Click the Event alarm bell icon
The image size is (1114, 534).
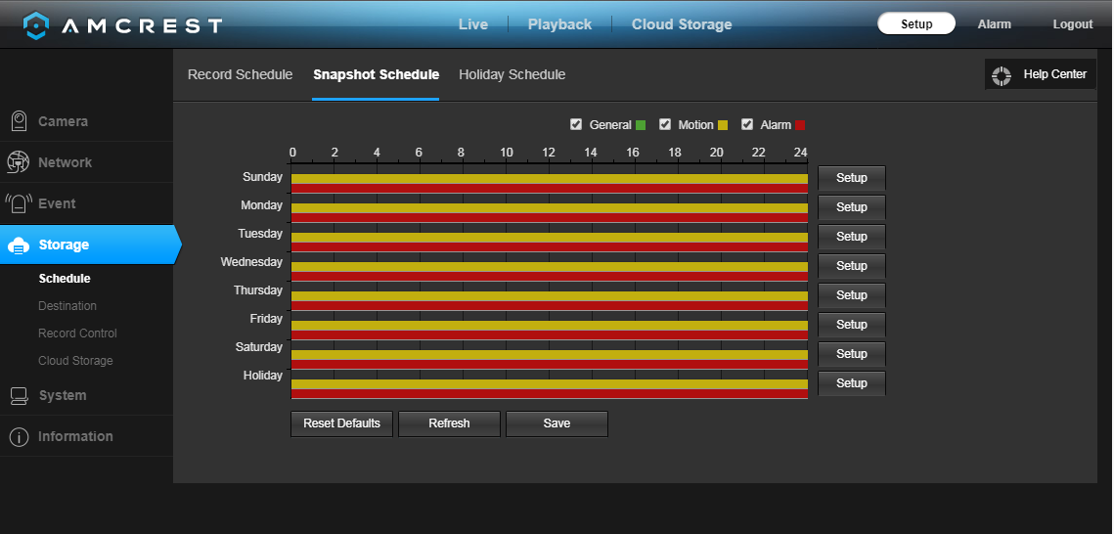point(19,203)
